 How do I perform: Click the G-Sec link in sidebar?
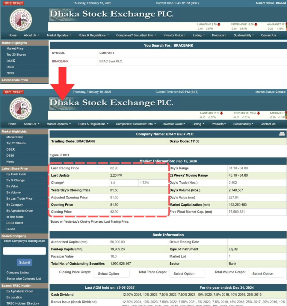tap(10, 229)
